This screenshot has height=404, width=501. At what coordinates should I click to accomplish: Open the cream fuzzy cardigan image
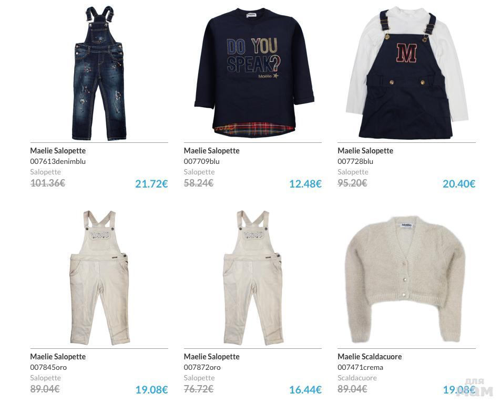pos(405,279)
